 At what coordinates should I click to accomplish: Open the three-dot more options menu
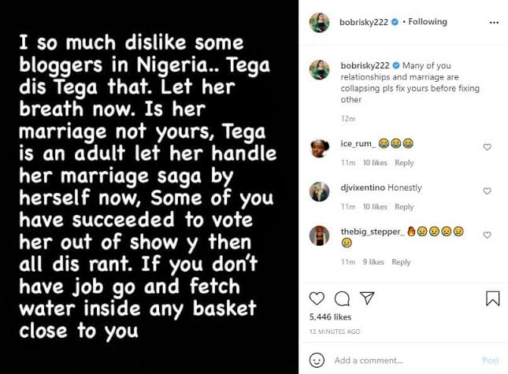tap(492, 22)
